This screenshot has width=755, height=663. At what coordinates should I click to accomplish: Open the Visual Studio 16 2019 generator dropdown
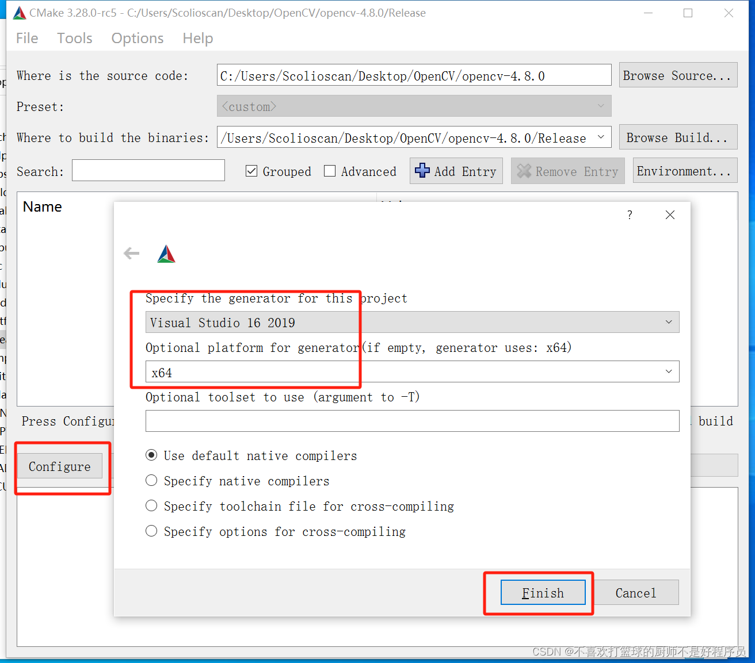coord(412,322)
